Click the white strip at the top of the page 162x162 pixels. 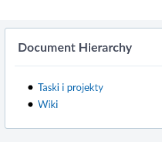pos(81,10)
